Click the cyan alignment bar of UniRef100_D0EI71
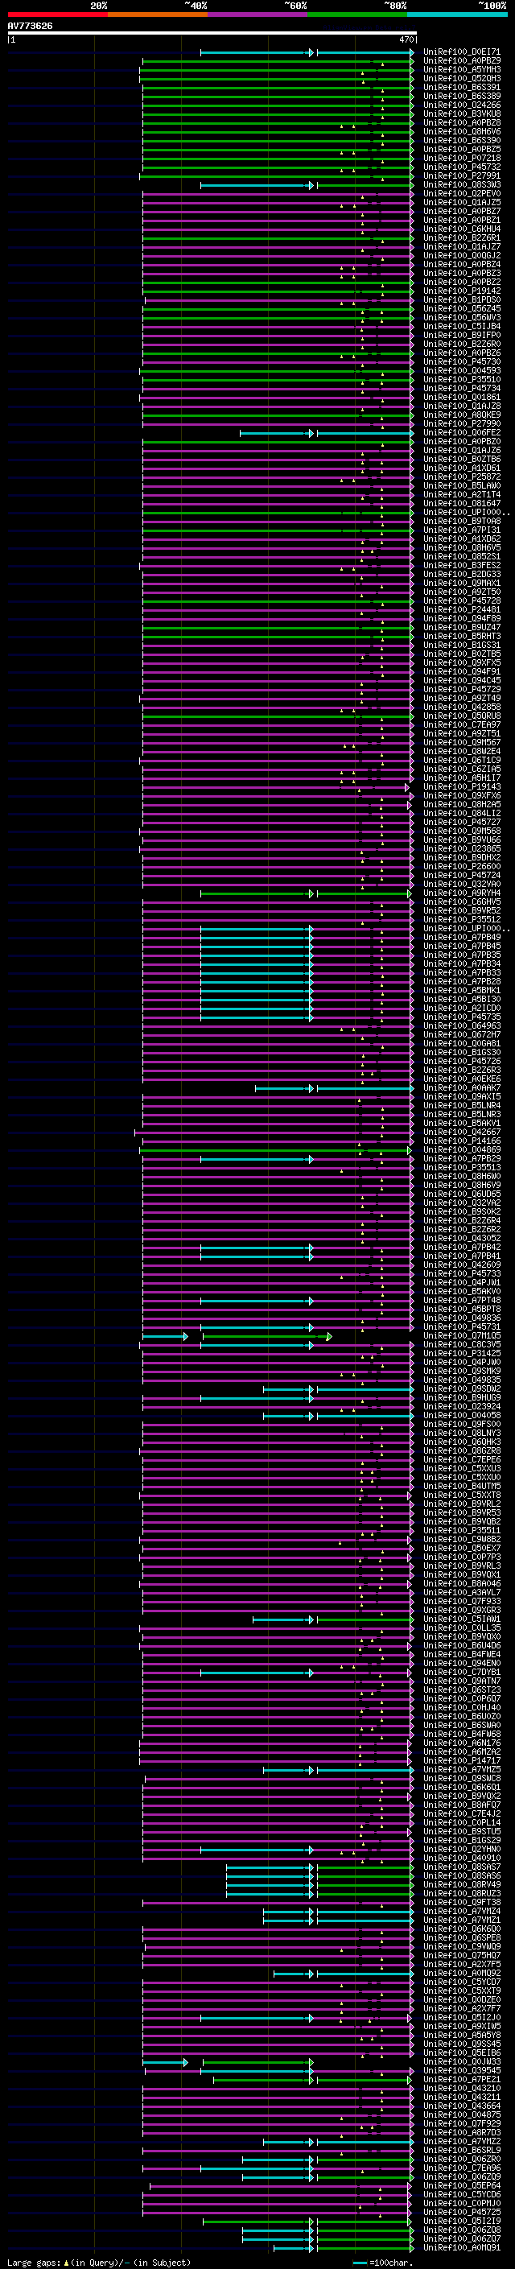 click(x=307, y=53)
